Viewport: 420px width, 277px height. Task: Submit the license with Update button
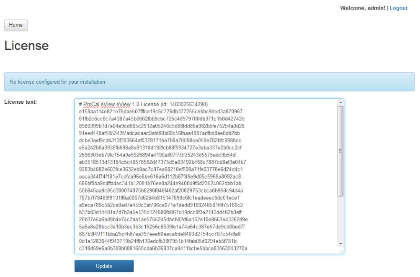pos(104,266)
